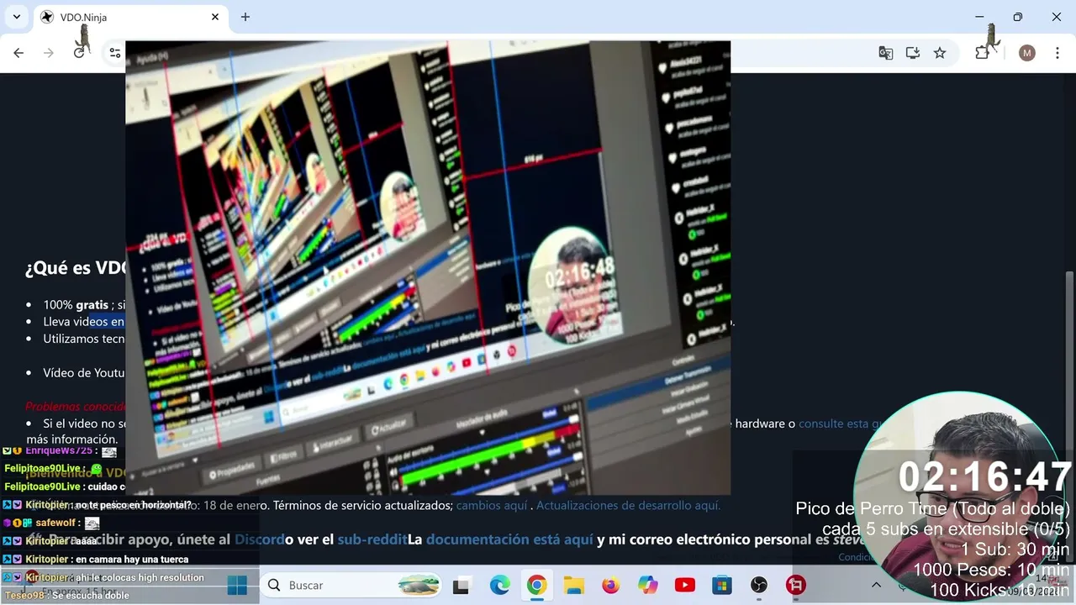1076x605 pixels.
Task: Click the Buscar taskbar search box
Action: (353, 585)
